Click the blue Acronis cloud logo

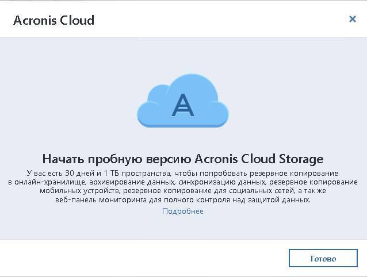click(183, 101)
